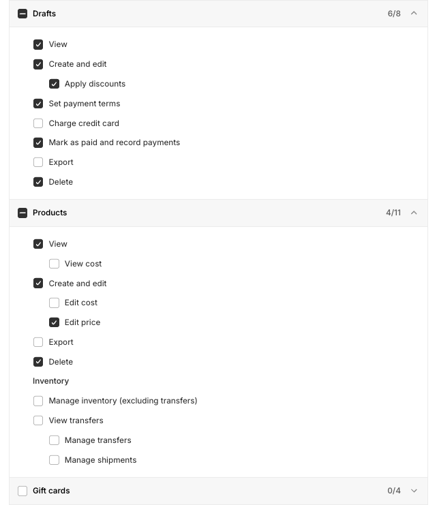The height and width of the screenshot is (505, 437).
Task: Check the Edit cost checkbox
Action: [55, 303]
